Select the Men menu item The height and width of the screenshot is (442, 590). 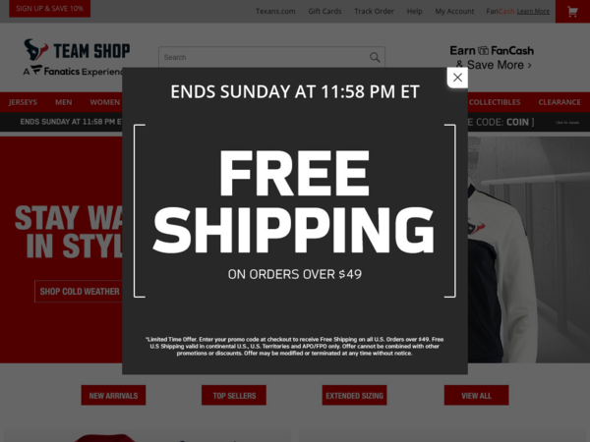click(x=64, y=102)
